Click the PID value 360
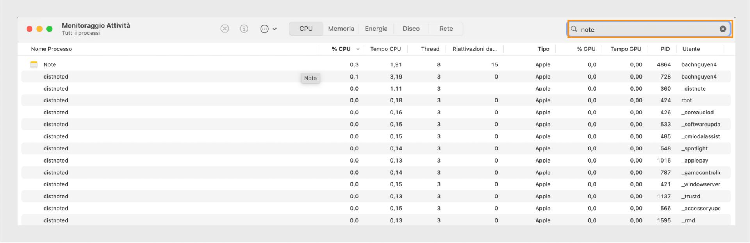 coord(666,89)
